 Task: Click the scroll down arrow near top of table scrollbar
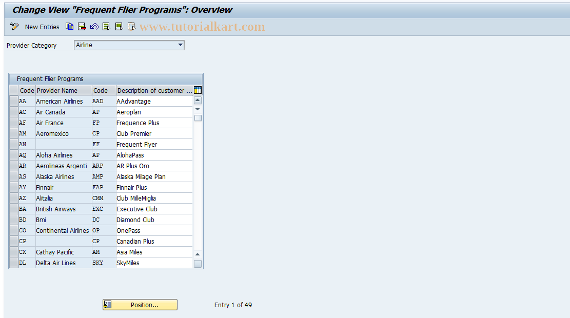(x=198, y=109)
